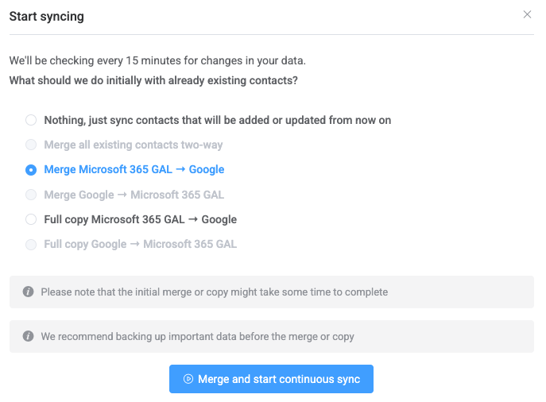Click the initial merge time notice banner
Image resolution: width=546 pixels, height=402 pixels.
point(272,292)
